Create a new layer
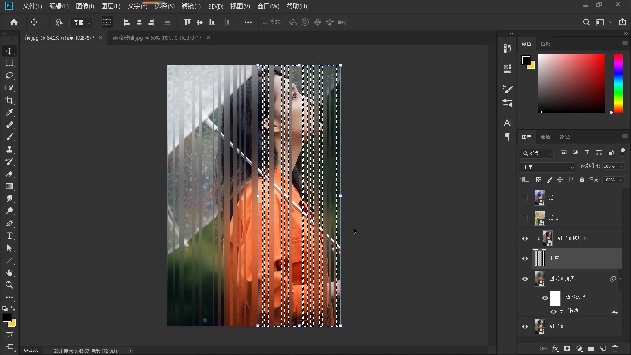 [x=603, y=348]
